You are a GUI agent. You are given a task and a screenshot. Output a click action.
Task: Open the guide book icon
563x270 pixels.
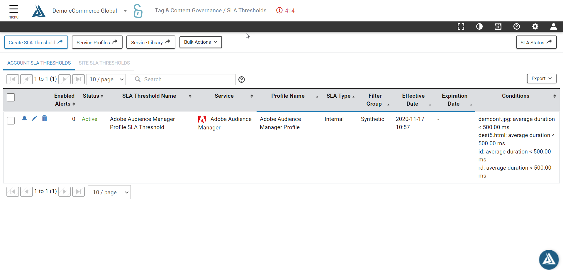(498, 26)
